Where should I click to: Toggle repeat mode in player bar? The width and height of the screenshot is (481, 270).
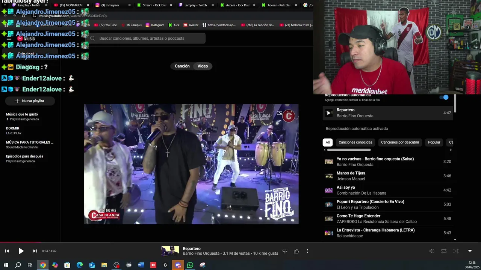click(444, 251)
